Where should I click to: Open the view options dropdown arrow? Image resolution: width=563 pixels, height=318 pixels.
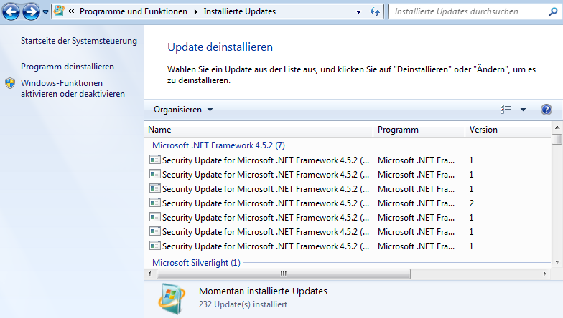523,110
